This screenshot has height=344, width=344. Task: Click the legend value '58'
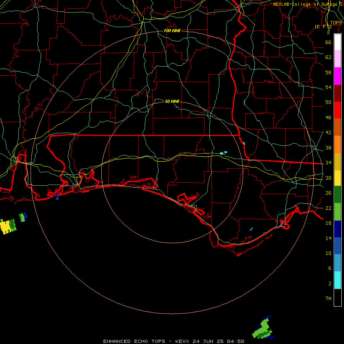tap(328, 72)
